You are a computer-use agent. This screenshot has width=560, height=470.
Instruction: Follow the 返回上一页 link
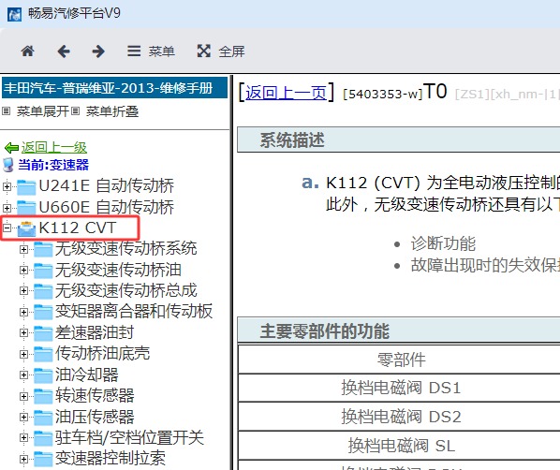(286, 93)
